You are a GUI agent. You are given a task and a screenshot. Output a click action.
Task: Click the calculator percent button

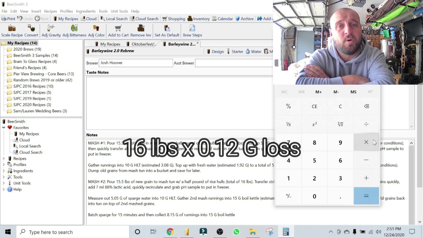pos(288,106)
